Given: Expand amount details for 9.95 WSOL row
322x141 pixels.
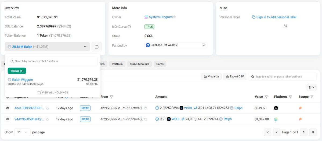Looking at the screenshot, I should click(157, 119).
